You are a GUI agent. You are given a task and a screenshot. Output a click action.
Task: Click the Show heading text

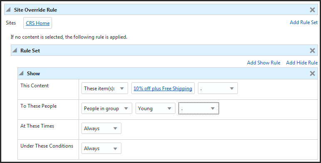click(33, 74)
